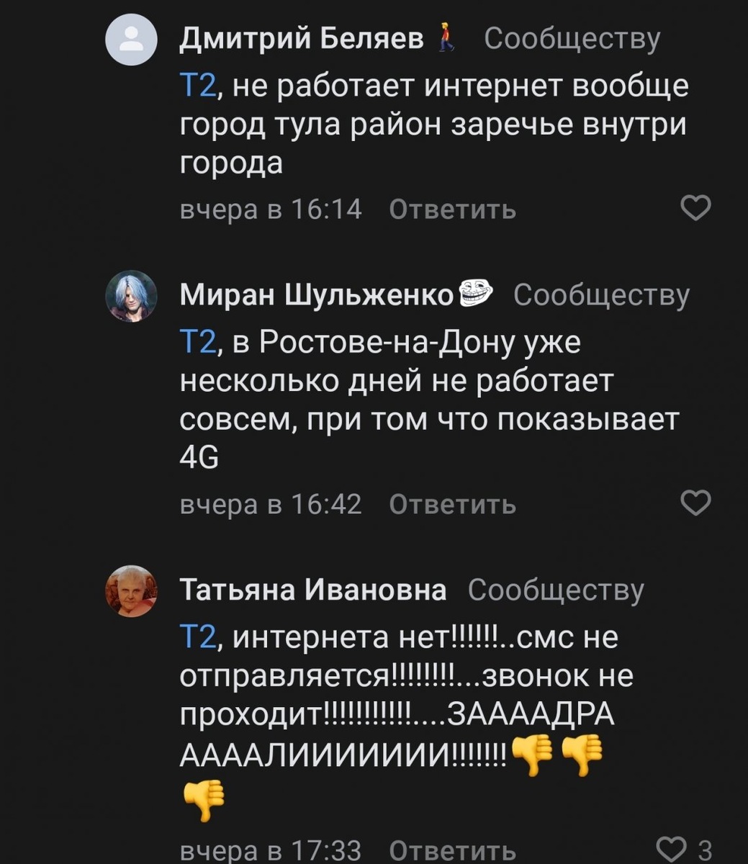Reply to Дмитрий Беляев via Ответить

452,210
